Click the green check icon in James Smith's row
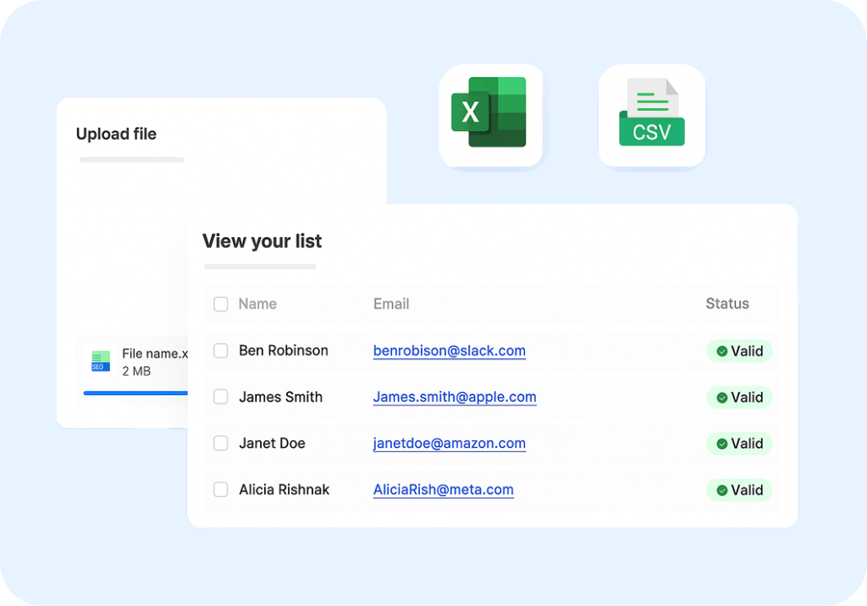 click(721, 398)
